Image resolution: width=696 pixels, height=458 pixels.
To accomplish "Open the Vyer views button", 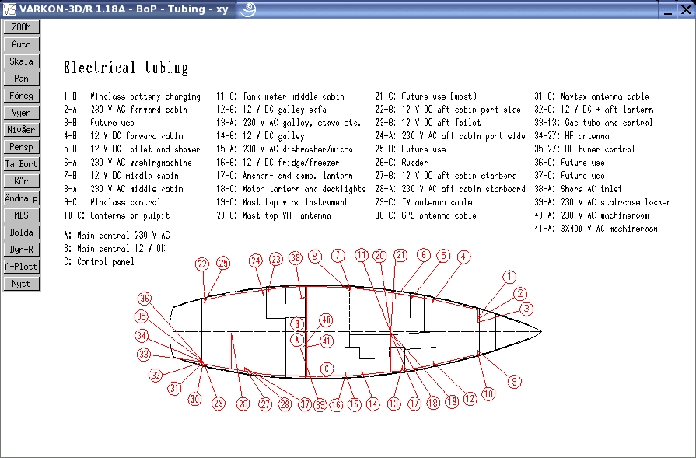I will click(x=21, y=113).
